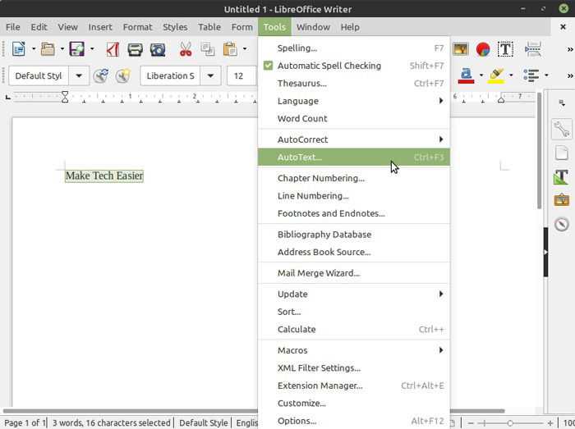Click the red font color button
Screen dimensions: 575x429
(466, 75)
